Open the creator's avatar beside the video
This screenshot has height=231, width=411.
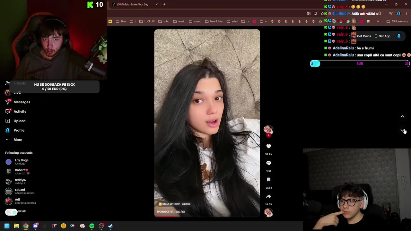pos(268,129)
